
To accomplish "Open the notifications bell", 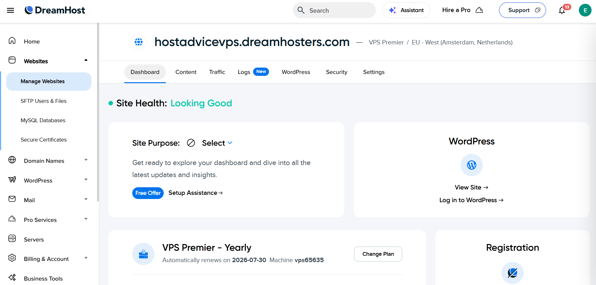I will pos(562,10).
